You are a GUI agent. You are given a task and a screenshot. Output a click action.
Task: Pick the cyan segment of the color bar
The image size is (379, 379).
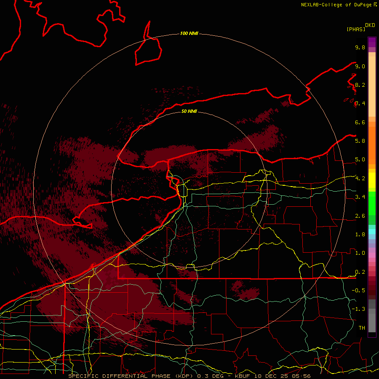point(372,232)
